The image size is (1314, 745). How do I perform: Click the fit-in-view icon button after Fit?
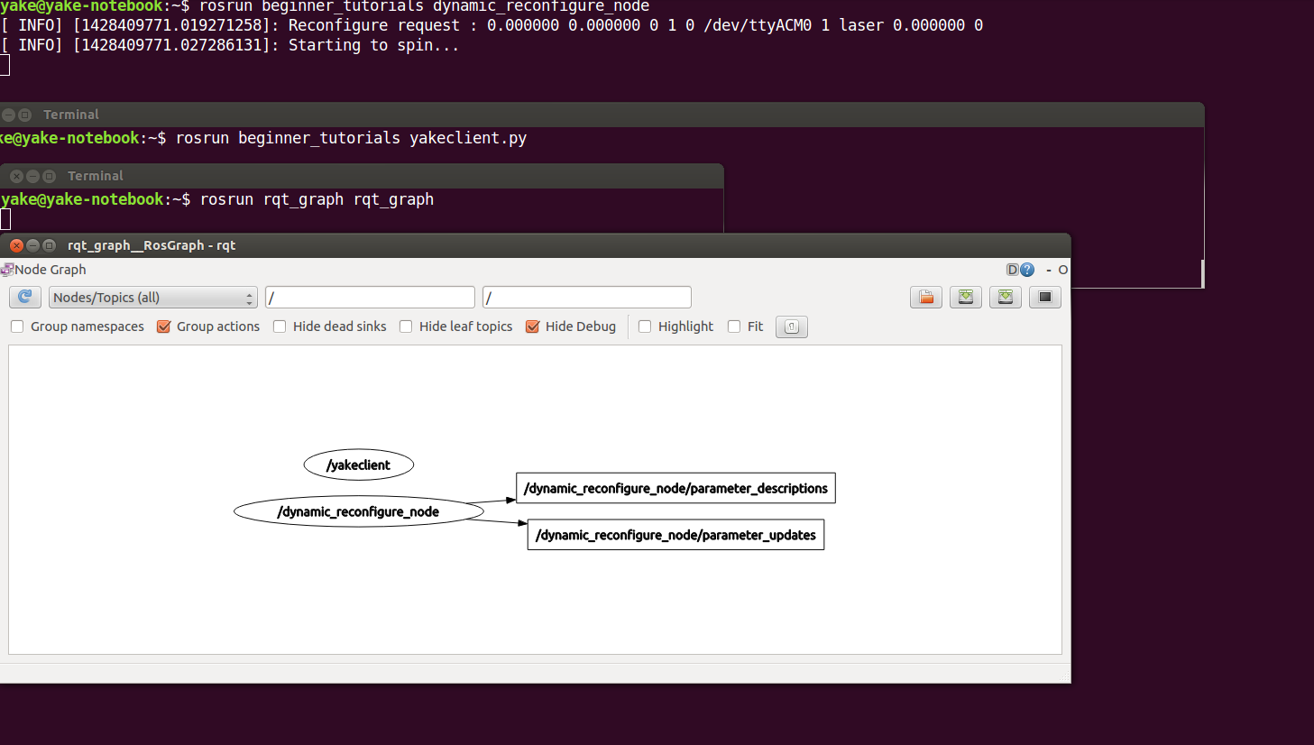point(791,327)
